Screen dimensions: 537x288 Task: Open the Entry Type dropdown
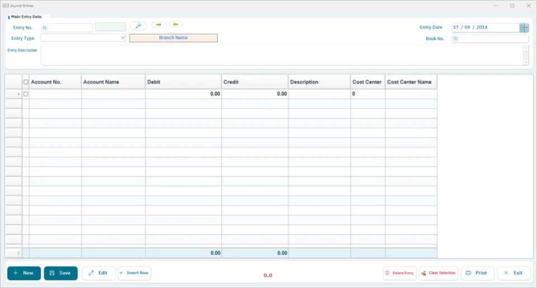(123, 37)
